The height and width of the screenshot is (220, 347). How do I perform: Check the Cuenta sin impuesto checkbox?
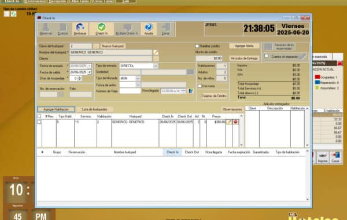click(x=267, y=56)
